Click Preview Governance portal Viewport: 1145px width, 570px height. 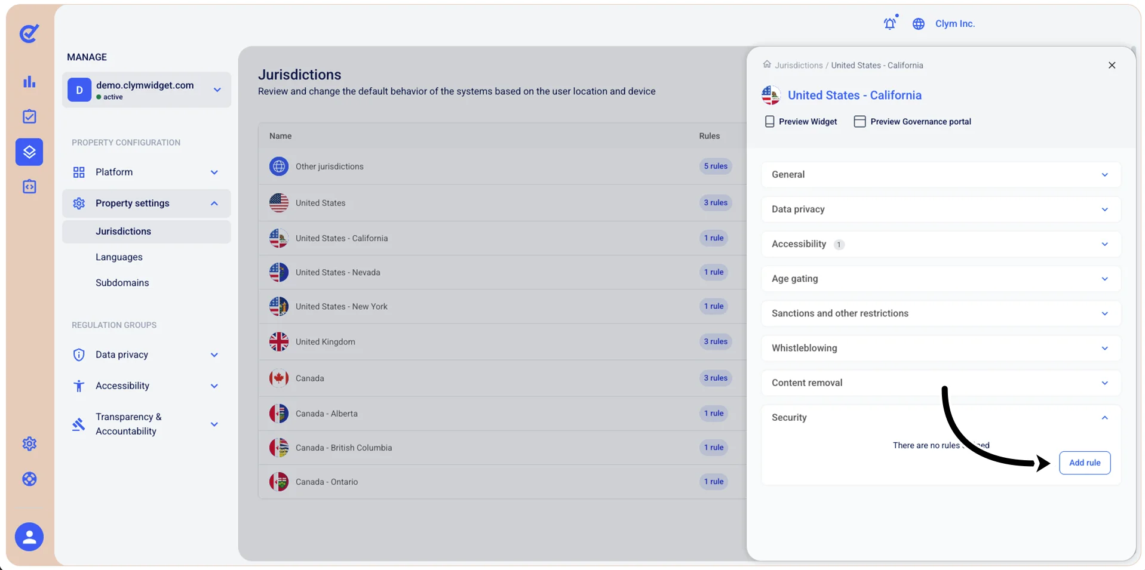913,122
